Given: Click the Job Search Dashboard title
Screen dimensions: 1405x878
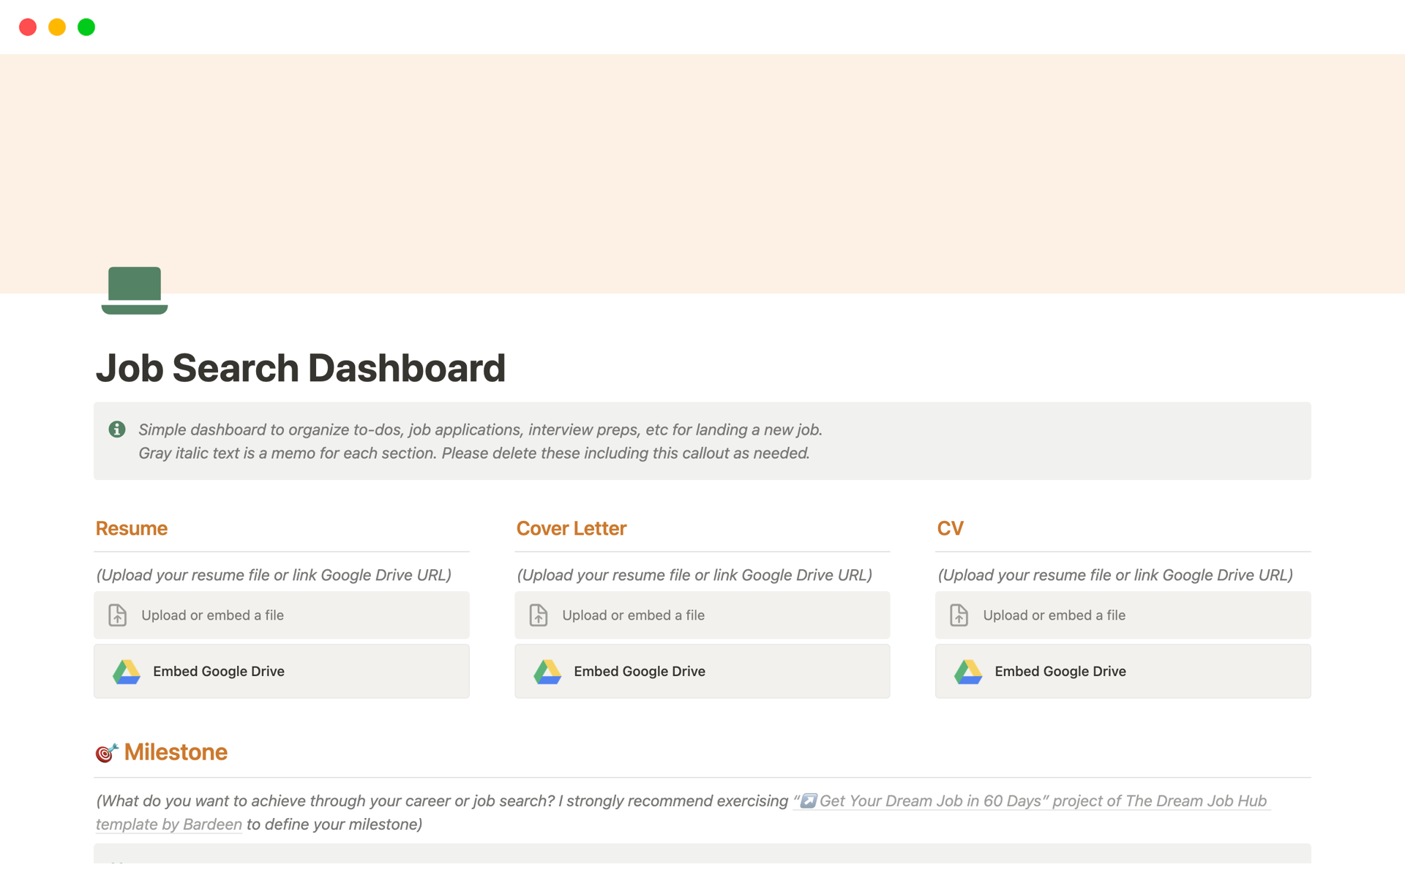Looking at the screenshot, I should 301,368.
